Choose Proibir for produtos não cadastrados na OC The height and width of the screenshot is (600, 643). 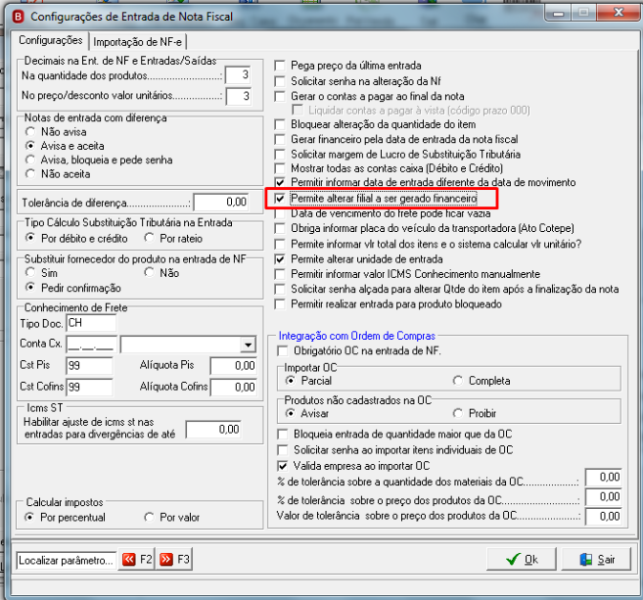pos(458,413)
